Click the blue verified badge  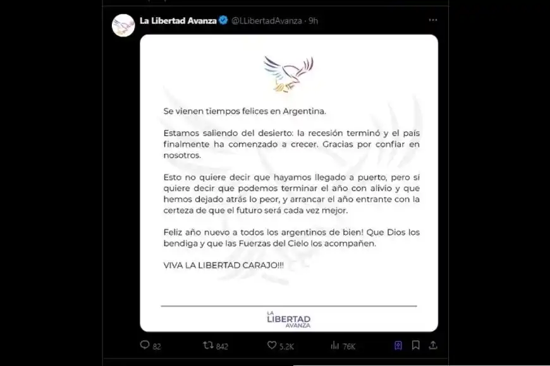point(223,20)
